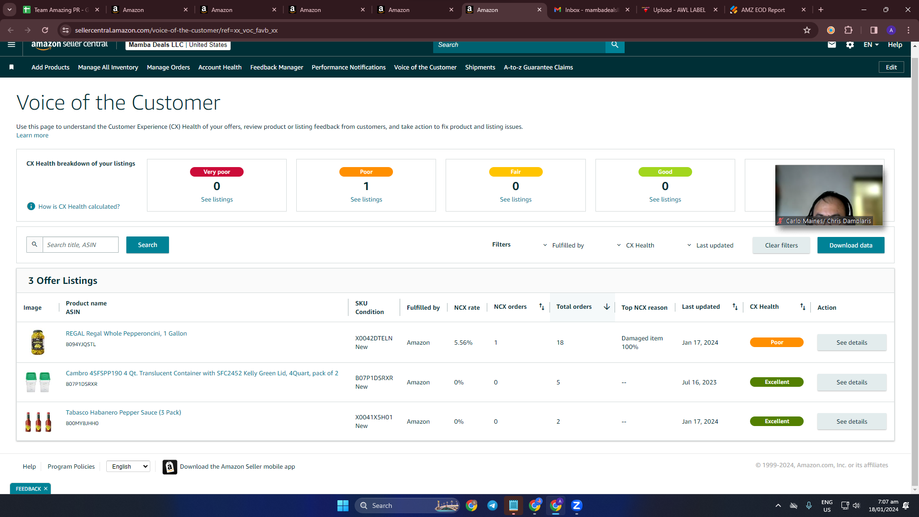Image resolution: width=919 pixels, height=517 pixels.
Task: Open A-to-z Guarantee Claims
Action: click(538, 67)
